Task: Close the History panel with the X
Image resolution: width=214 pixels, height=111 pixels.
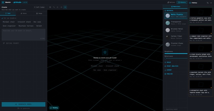Action: coord(211,3)
